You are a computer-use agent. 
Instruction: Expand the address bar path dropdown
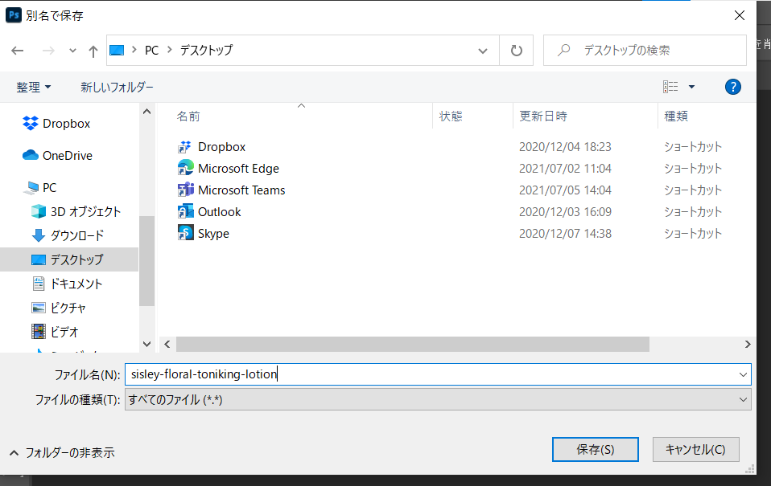(x=483, y=51)
